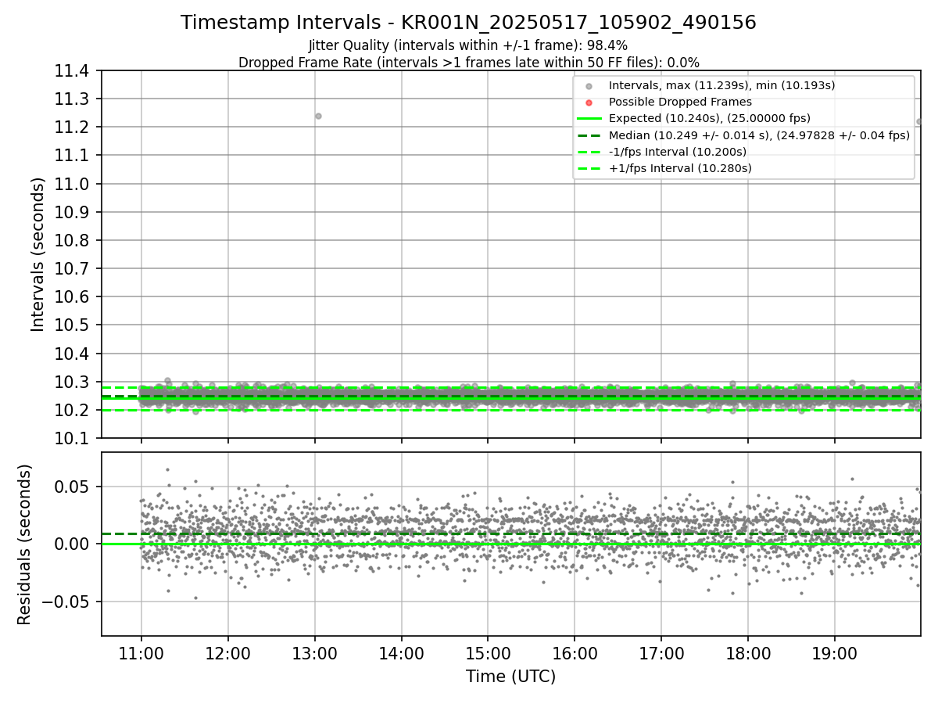Select the Dropped Frame Rate 0.0% subtitle line
Viewport: 938px width, 704px height.
(x=468, y=63)
